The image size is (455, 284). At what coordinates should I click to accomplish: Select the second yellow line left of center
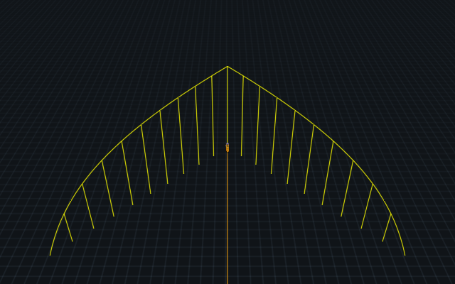click(x=197, y=126)
